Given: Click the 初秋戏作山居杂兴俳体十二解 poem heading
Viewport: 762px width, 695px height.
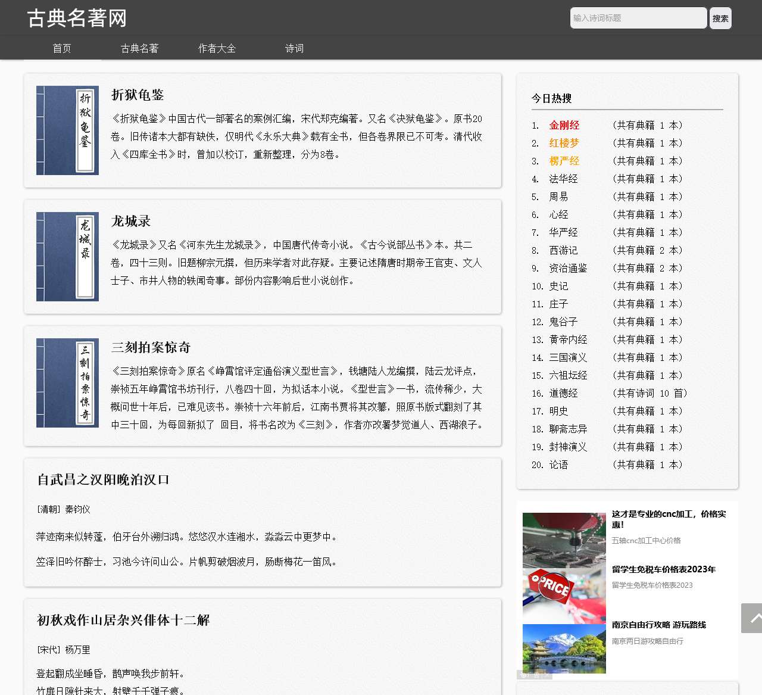Looking at the screenshot, I should point(123,620).
